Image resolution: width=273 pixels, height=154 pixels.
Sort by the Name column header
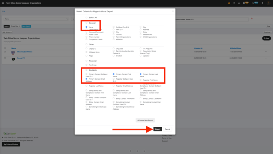[x=13, y=48]
